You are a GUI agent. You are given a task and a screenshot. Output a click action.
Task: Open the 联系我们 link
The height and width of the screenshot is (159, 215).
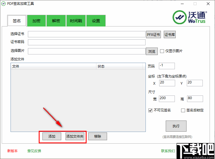(168, 151)
